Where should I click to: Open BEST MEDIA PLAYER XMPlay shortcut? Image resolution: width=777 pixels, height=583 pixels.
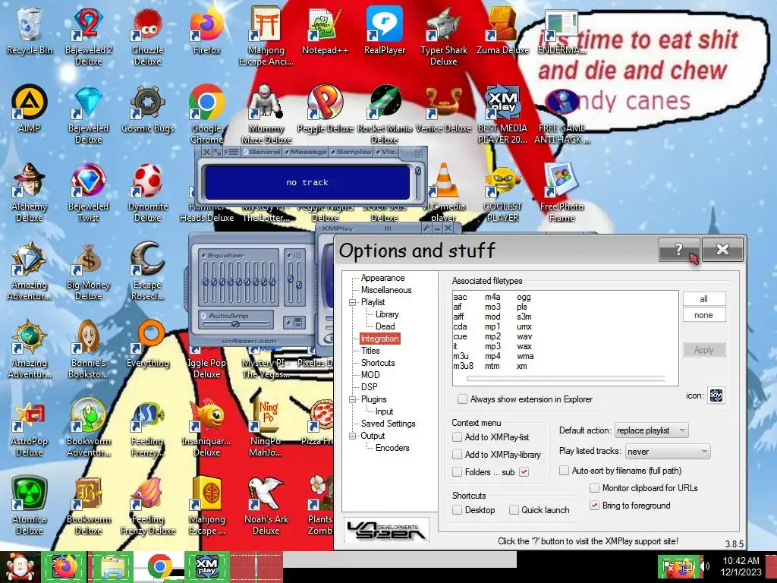(502, 114)
